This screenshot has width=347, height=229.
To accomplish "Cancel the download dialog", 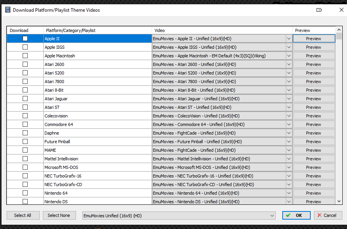I will (328, 215).
